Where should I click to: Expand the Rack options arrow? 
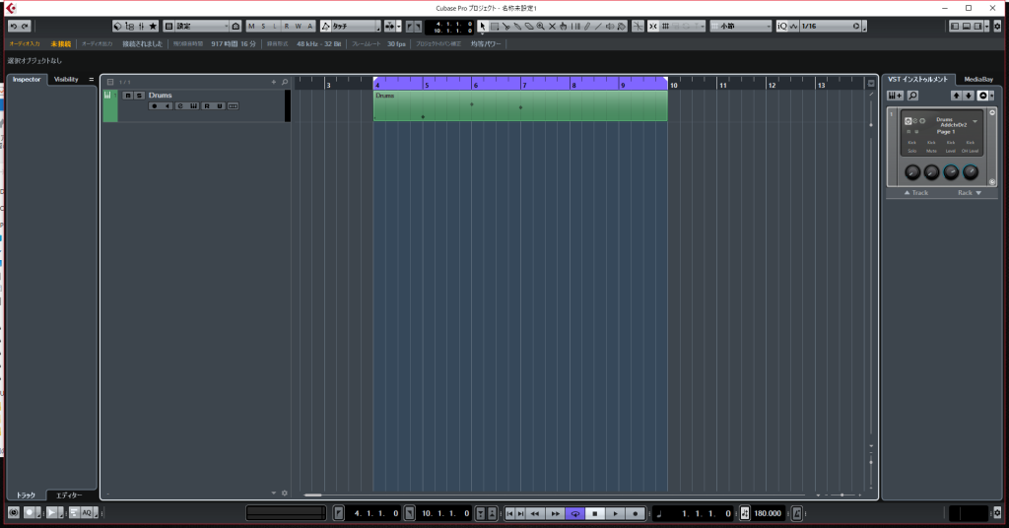tap(978, 193)
